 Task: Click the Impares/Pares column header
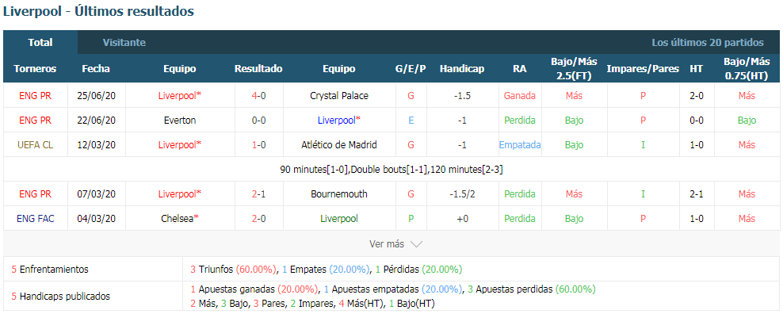tap(643, 68)
